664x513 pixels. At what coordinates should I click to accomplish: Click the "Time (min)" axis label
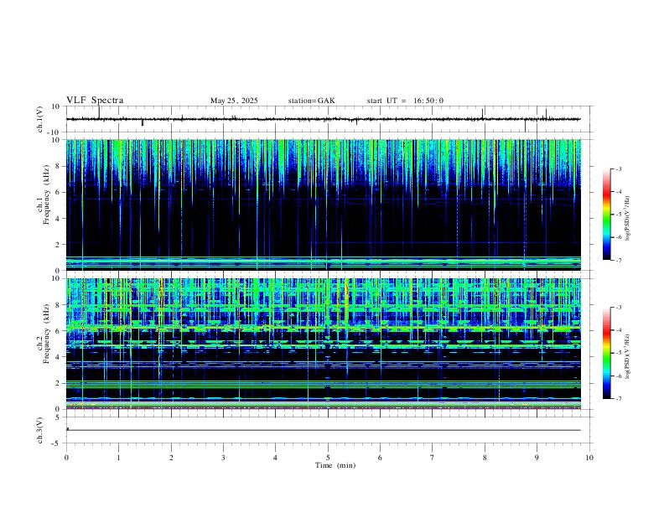click(x=335, y=465)
